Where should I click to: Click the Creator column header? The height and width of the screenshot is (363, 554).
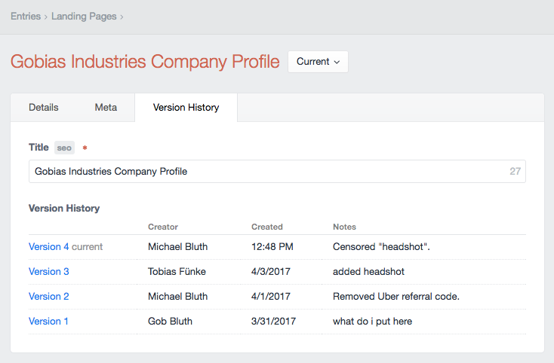coord(163,227)
